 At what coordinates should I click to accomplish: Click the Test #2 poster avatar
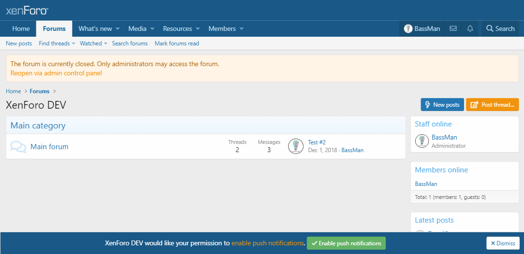pyautogui.click(x=296, y=146)
